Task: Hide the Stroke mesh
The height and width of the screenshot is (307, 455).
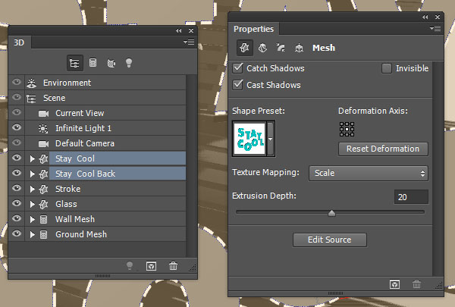Action: tap(17, 188)
